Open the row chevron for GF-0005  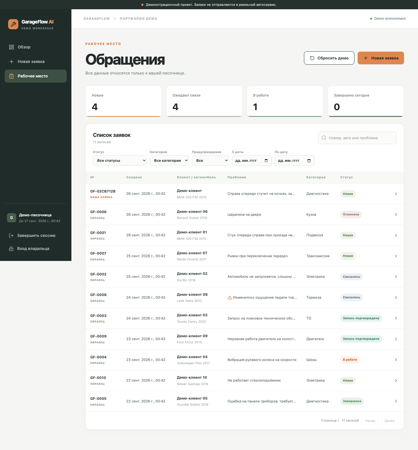tap(396, 401)
